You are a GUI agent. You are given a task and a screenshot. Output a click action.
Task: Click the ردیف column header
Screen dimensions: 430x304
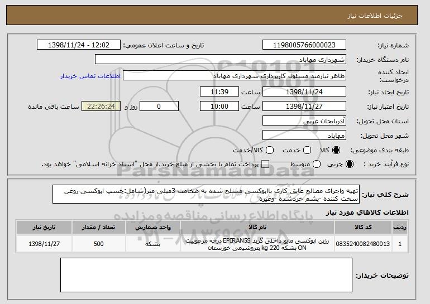click(x=400, y=228)
